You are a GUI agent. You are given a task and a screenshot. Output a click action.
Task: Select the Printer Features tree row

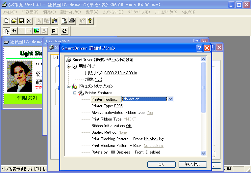(x=99, y=93)
